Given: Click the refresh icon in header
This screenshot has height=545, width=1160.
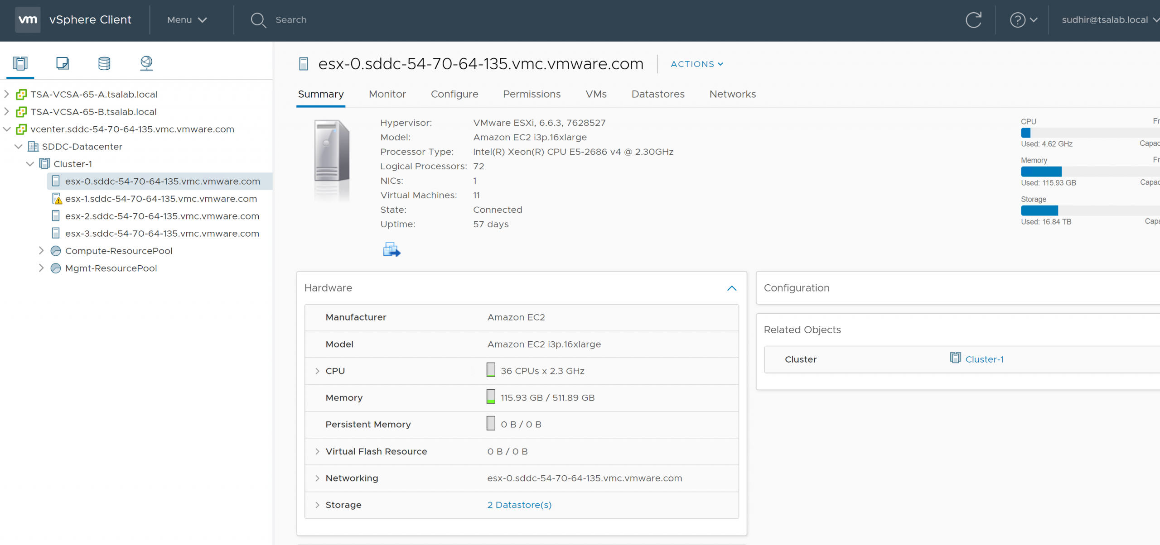Looking at the screenshot, I should tap(973, 20).
